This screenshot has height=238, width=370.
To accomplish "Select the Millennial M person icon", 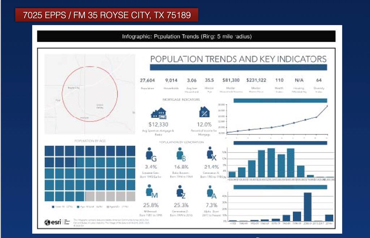I will click(x=151, y=191).
